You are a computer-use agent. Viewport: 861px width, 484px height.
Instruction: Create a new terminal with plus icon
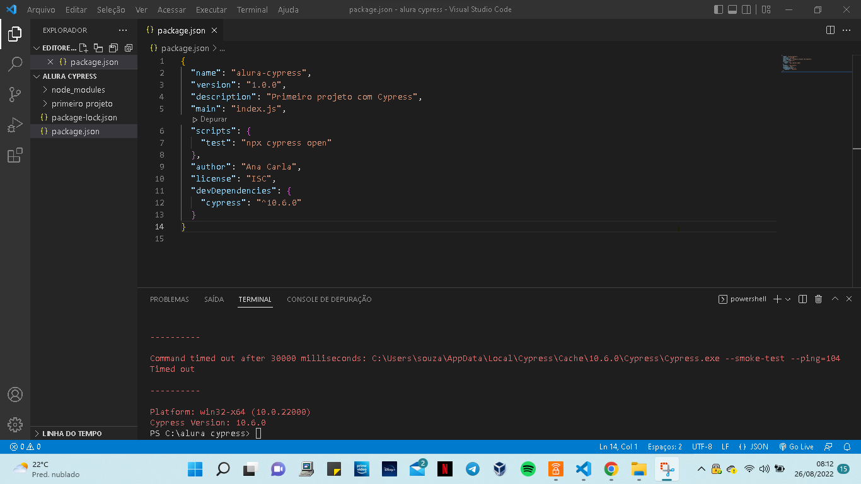[777, 299]
